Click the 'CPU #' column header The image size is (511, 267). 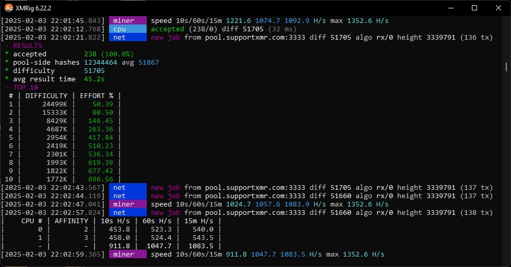click(x=32, y=221)
